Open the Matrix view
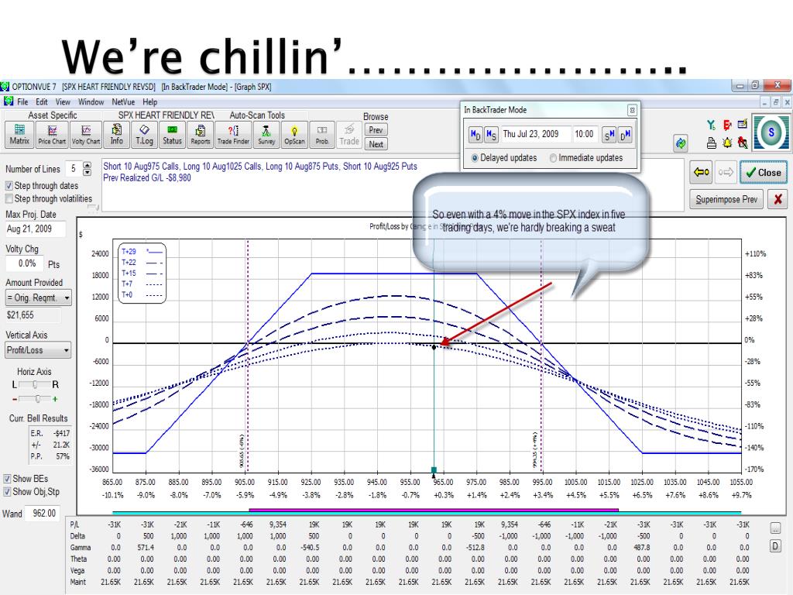 [x=19, y=135]
